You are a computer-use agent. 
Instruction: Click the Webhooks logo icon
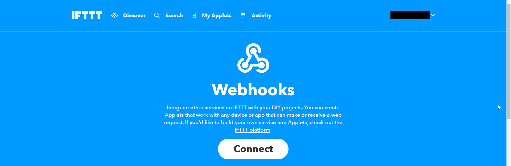(253, 58)
